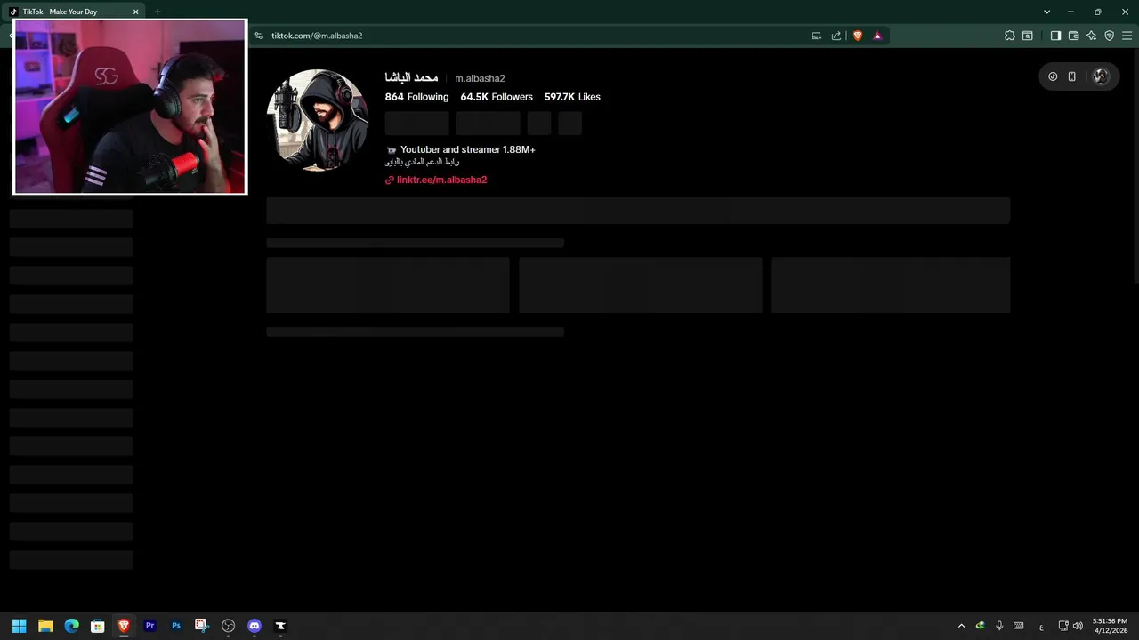This screenshot has height=640, width=1139.
Task: Click the Brave Rewards triangle icon
Action: (877, 36)
